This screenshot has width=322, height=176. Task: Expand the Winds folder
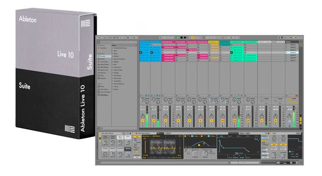click(x=113, y=89)
